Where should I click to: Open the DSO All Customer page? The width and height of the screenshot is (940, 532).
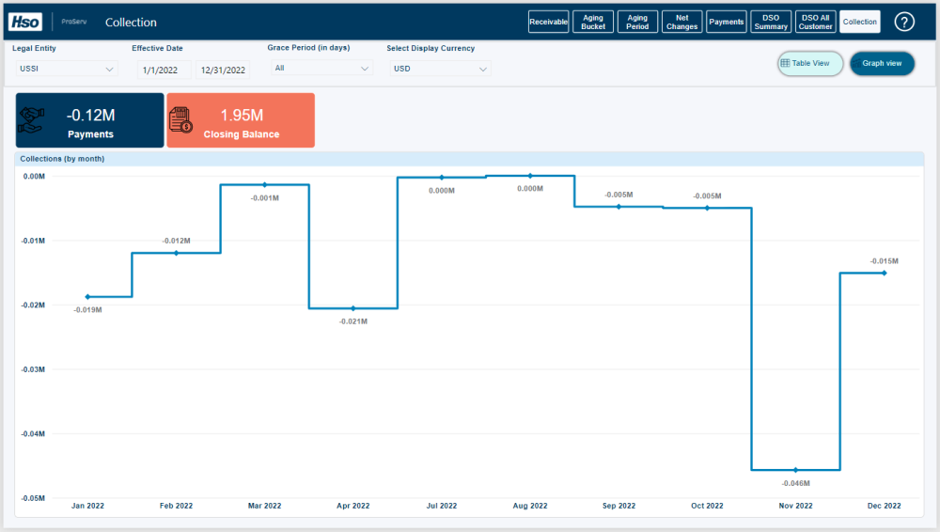pyautogui.click(x=815, y=22)
